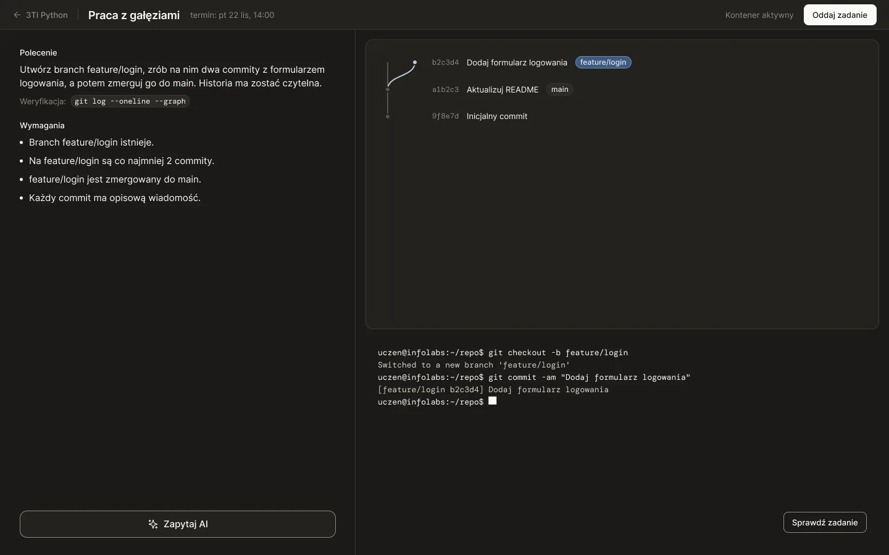
Task: Open the 3TI Python course link
Action: click(47, 15)
